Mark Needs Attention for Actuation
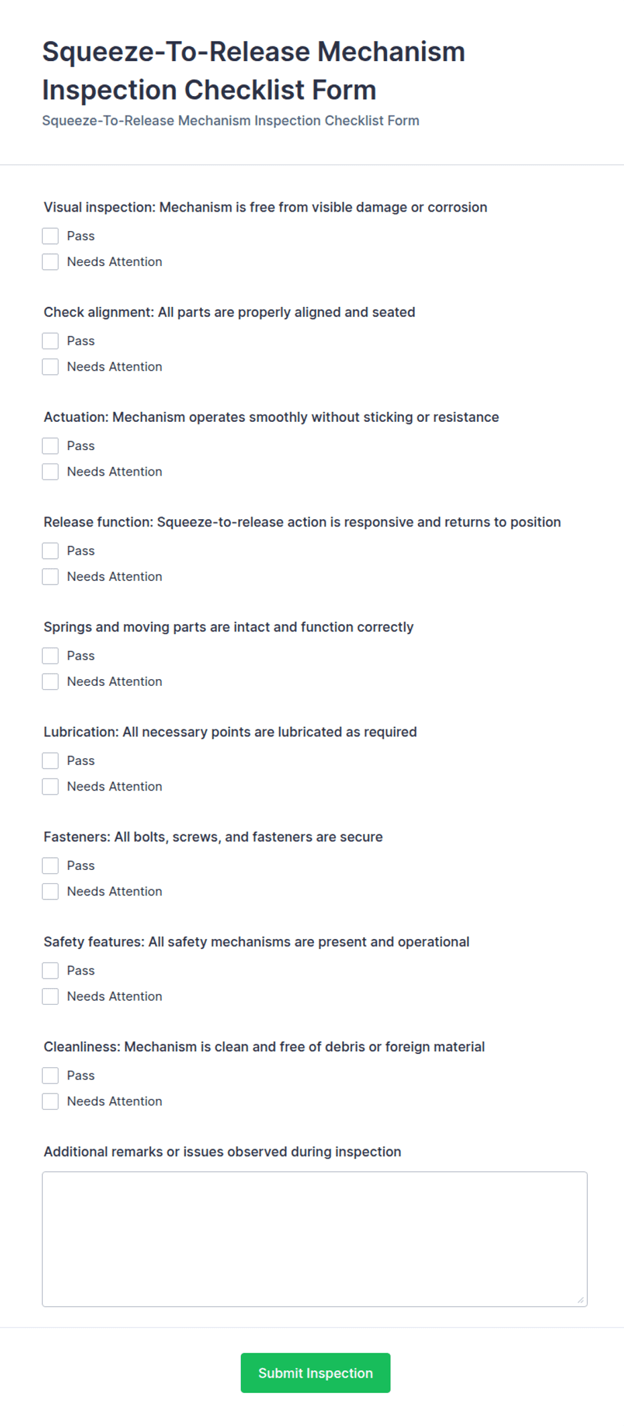The height and width of the screenshot is (1426, 624). tap(50, 472)
